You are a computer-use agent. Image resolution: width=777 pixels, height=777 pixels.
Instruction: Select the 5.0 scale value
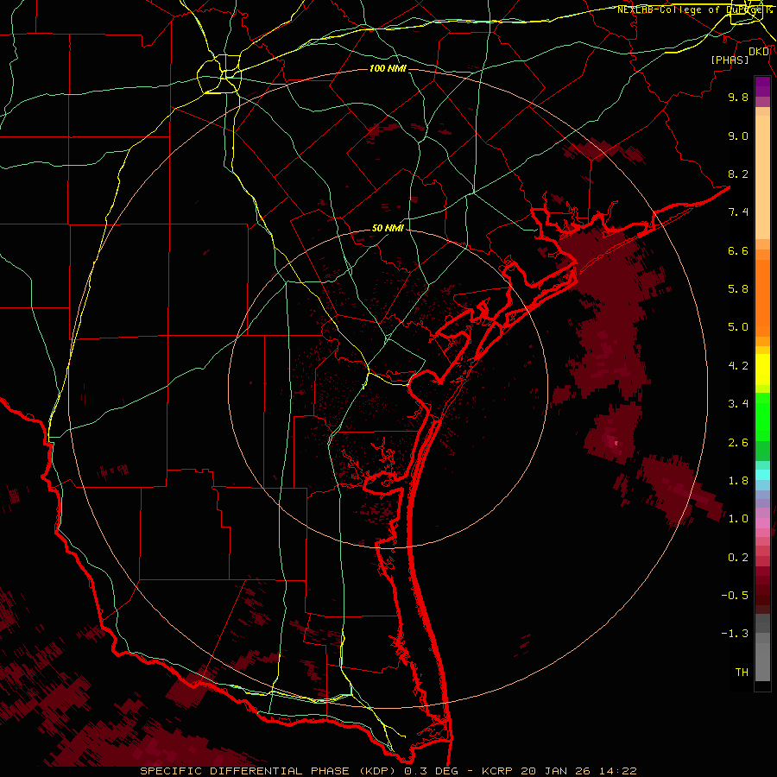click(x=738, y=327)
